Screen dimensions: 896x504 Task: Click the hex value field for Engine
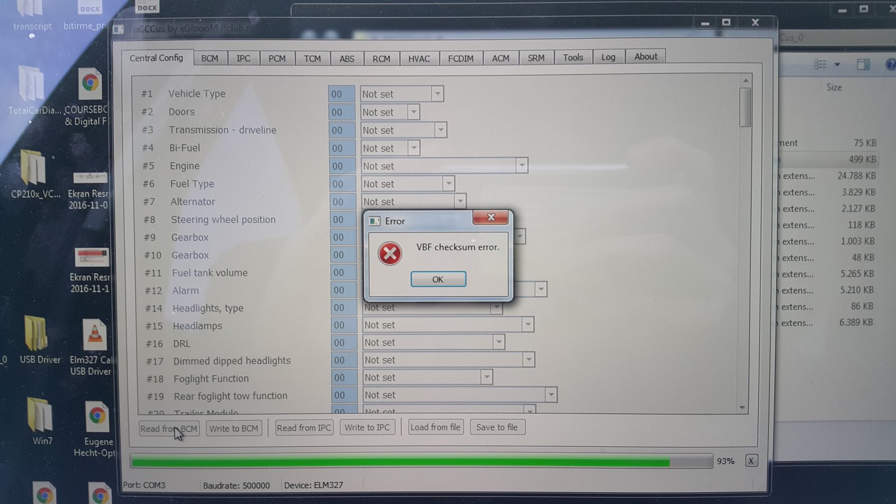point(342,166)
